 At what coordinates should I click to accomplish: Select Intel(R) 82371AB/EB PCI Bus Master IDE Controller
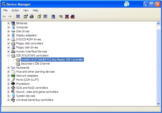pyautogui.click(x=52, y=60)
